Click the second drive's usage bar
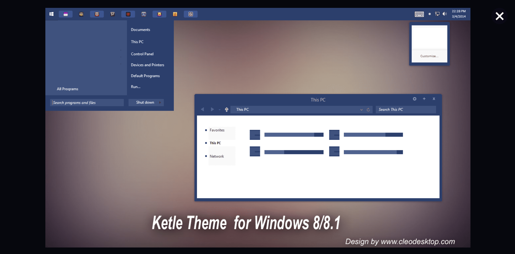Screen dimensions: 515x254 click(x=373, y=135)
